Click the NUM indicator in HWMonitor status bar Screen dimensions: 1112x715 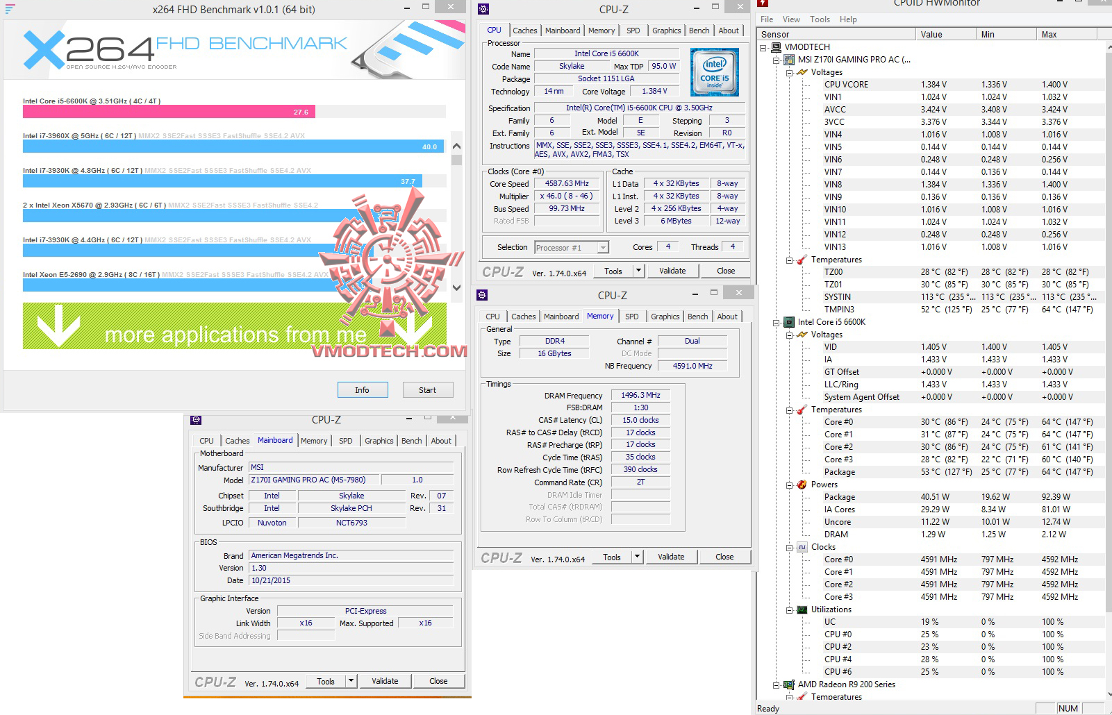pos(1068,709)
